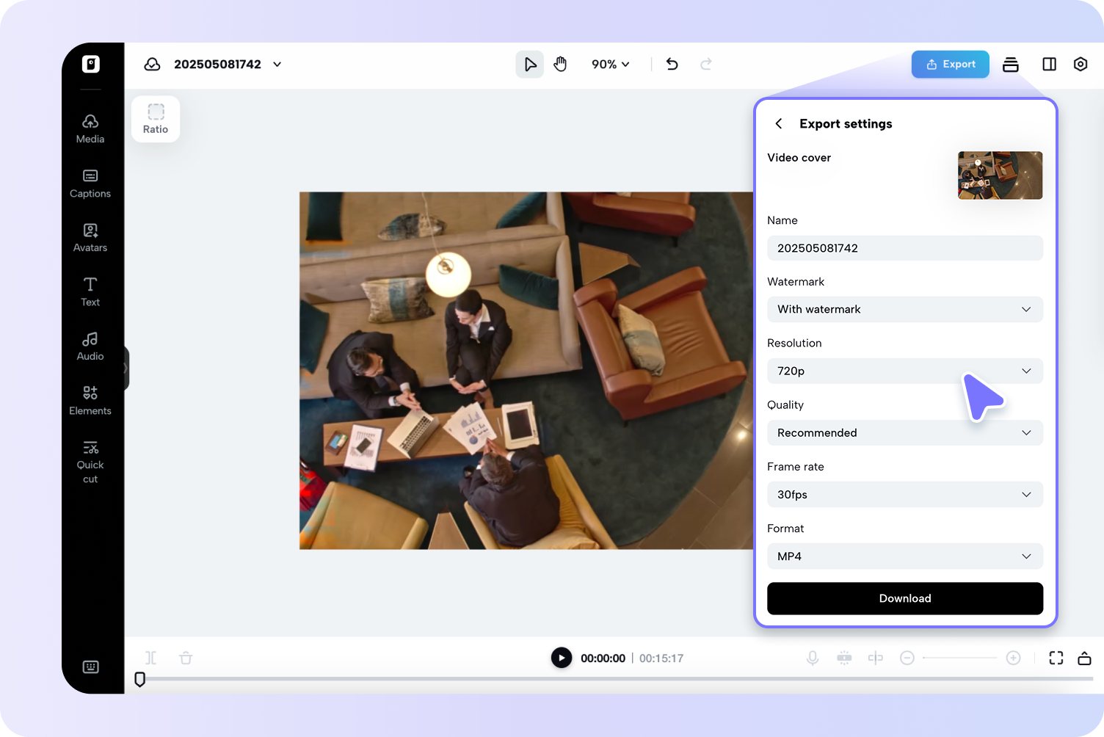Click the Download button
Viewport: 1104px width, 737px height.
click(x=905, y=598)
